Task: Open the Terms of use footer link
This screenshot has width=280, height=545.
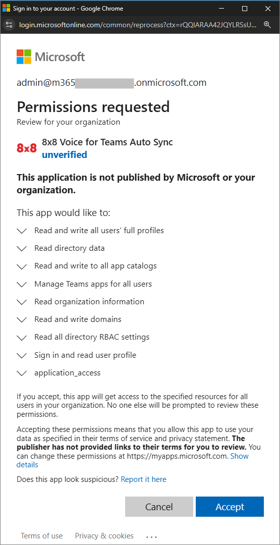Action: pyautogui.click(x=42, y=535)
